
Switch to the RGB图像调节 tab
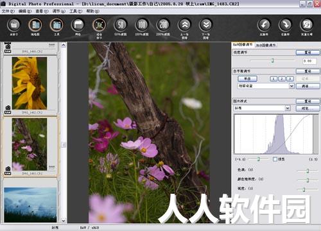point(266,45)
